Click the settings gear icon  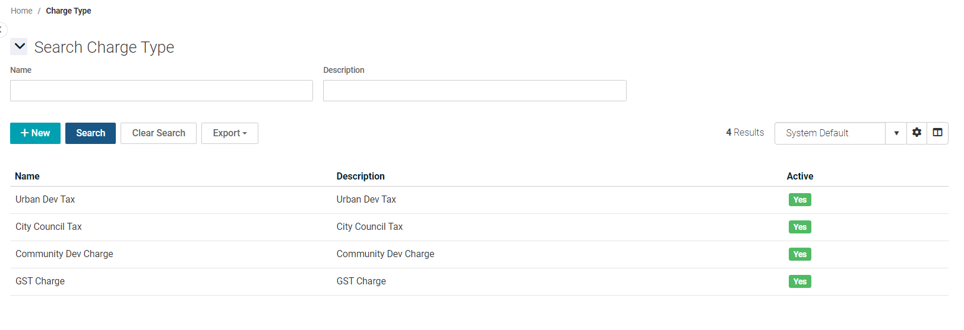[916, 133]
